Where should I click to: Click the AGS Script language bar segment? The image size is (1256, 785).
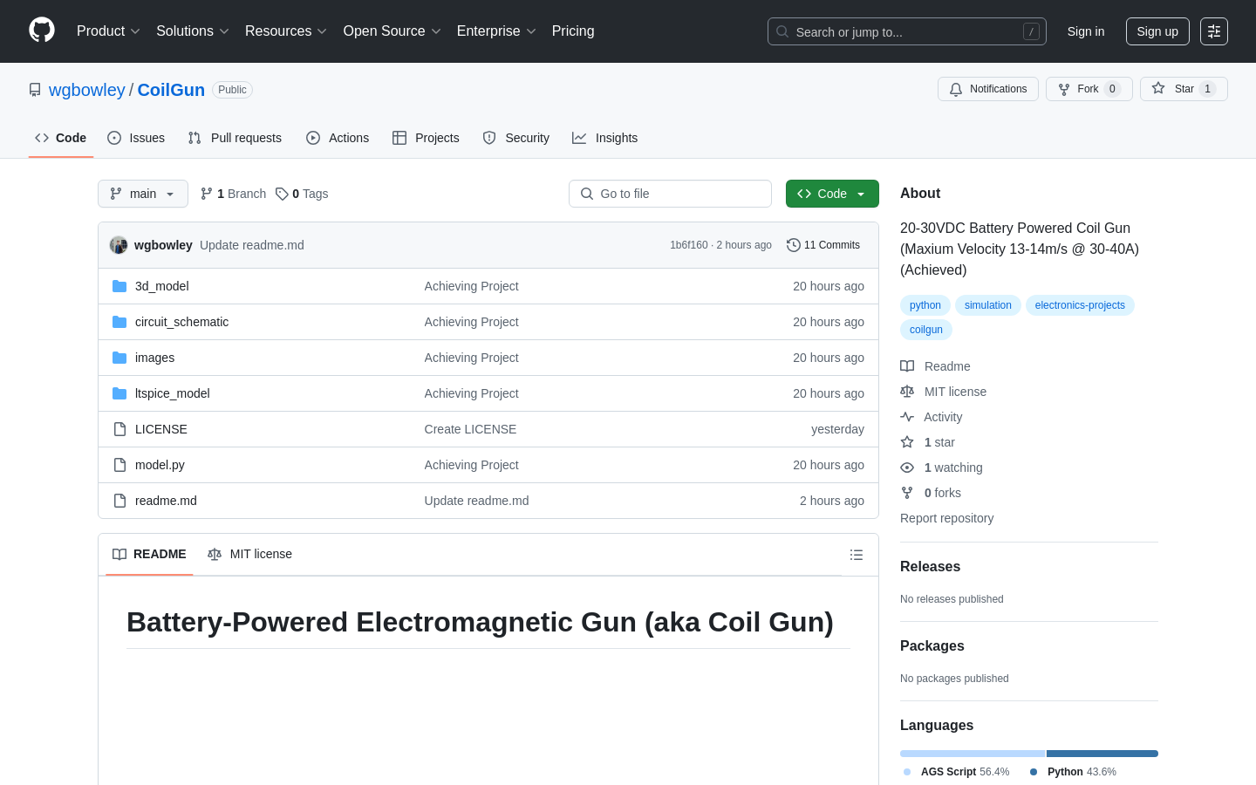point(973,754)
